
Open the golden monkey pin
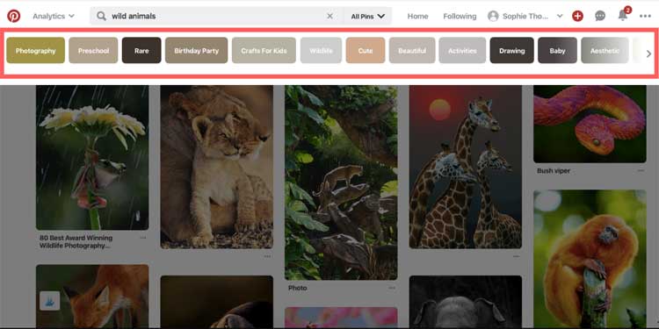pyautogui.click(x=590, y=260)
